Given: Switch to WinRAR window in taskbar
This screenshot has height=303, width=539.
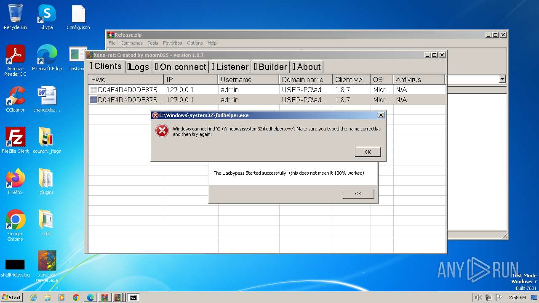Looking at the screenshot, I should tap(104, 298).
